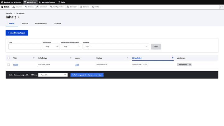Open the Julia user account menu
The image size is (224, 126).
coord(62,2)
